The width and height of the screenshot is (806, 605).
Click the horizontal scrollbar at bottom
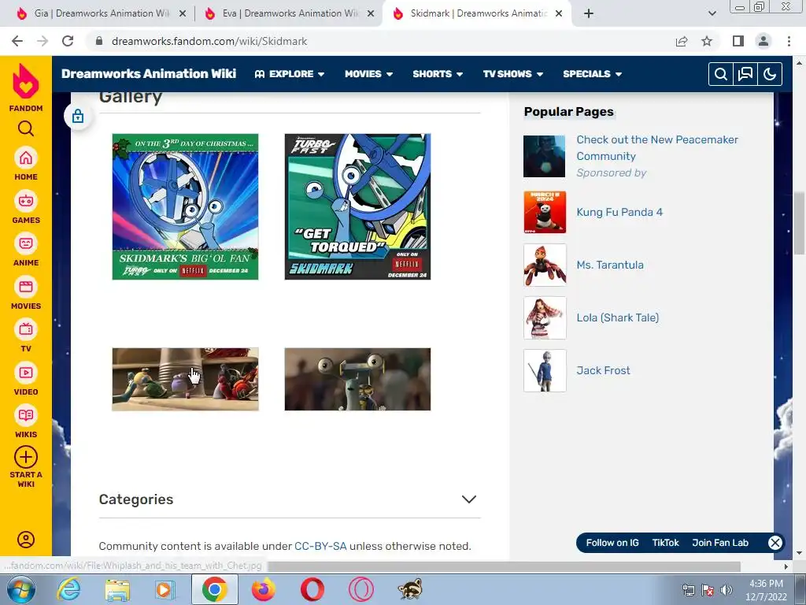[504, 566]
